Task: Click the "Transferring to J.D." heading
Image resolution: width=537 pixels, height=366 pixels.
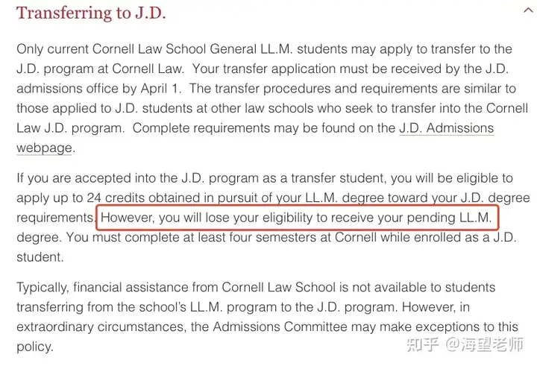Action: pyautogui.click(x=91, y=13)
